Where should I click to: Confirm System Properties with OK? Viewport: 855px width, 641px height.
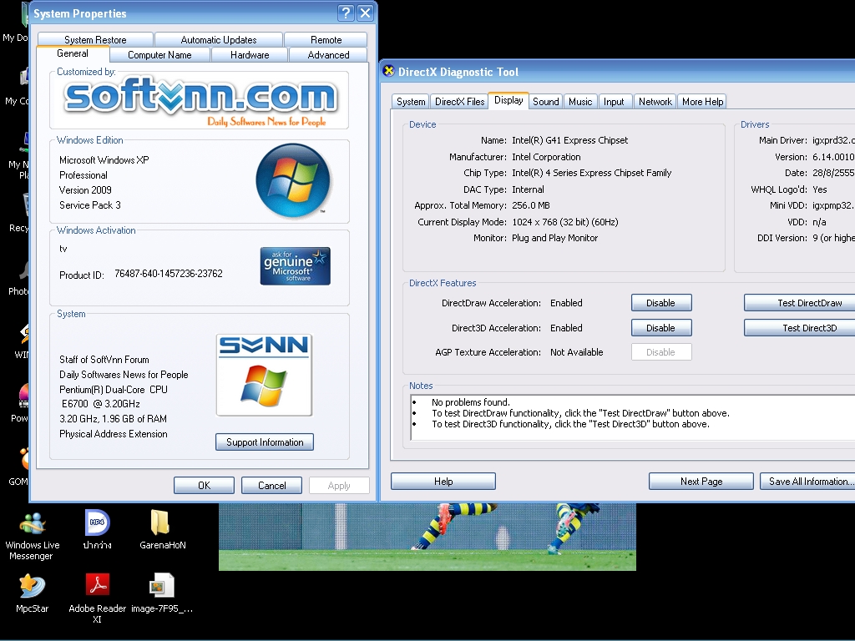[x=204, y=485]
